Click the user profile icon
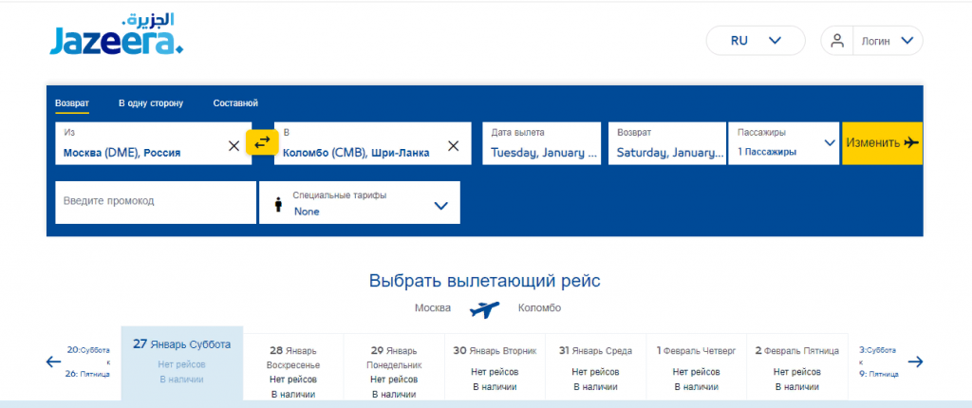Screen dimensions: 972x408 (837, 41)
